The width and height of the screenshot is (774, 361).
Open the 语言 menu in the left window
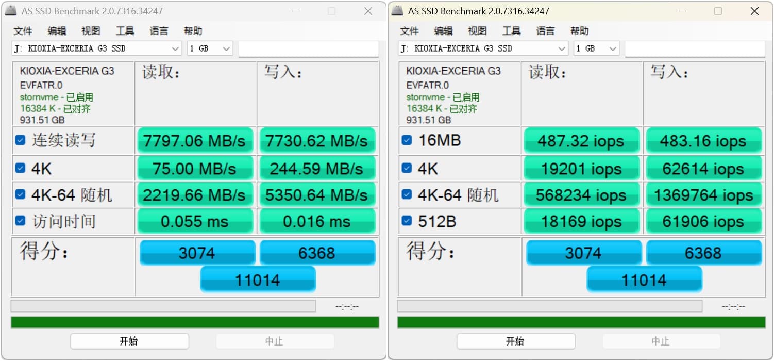[159, 31]
